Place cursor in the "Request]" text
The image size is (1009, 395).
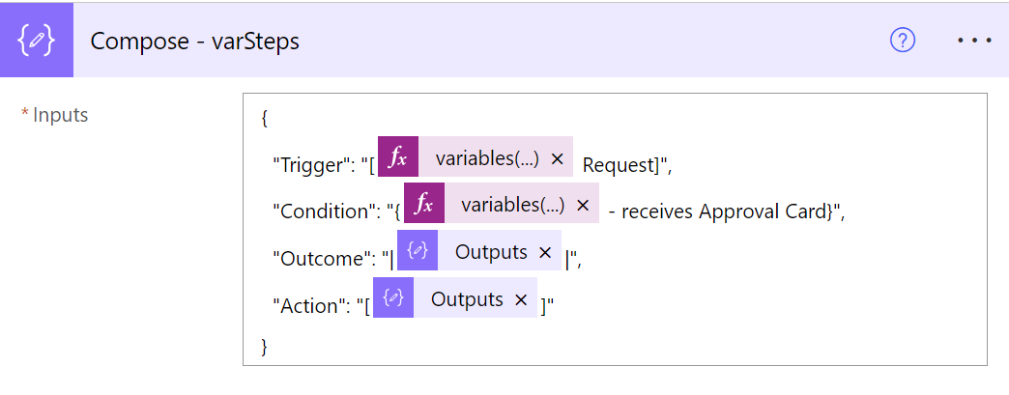[x=620, y=165]
